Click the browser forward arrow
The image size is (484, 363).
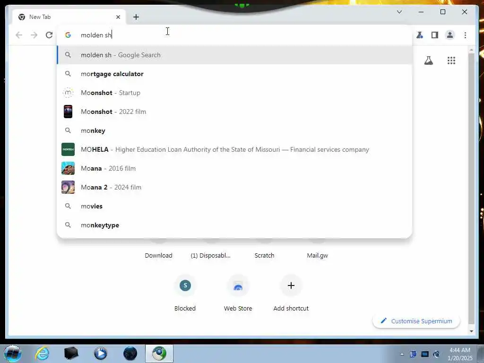tap(34, 35)
